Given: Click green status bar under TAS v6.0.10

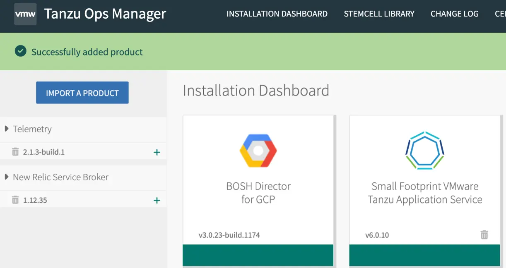Looking at the screenshot, I should click(424, 255).
